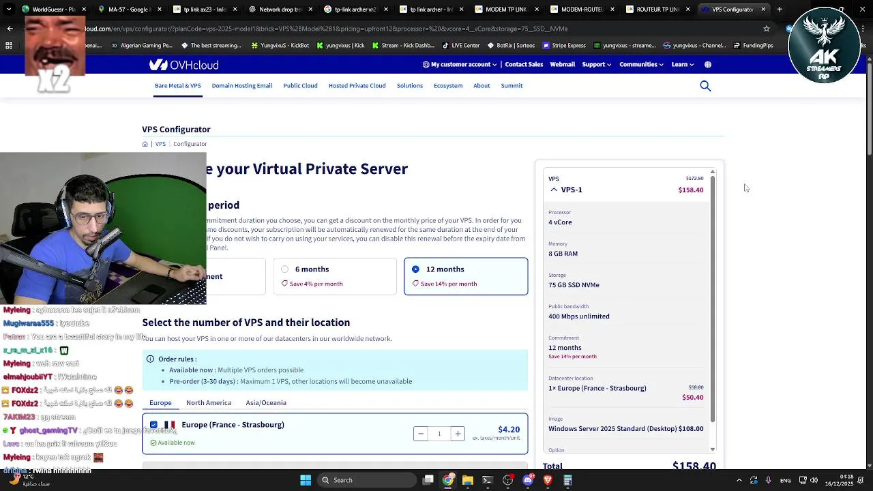Expand My customer account dropdown
The width and height of the screenshot is (873, 491).
point(460,65)
